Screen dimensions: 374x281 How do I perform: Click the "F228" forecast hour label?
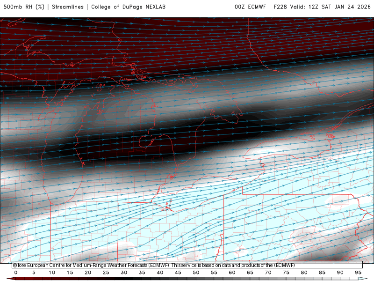click(x=280, y=7)
